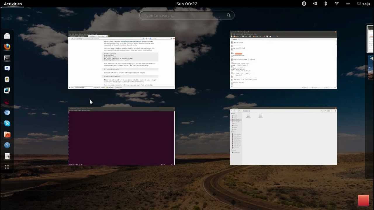This screenshot has height=210, width=374.
Task: Open the saju user menu
Action: tap(363, 4)
